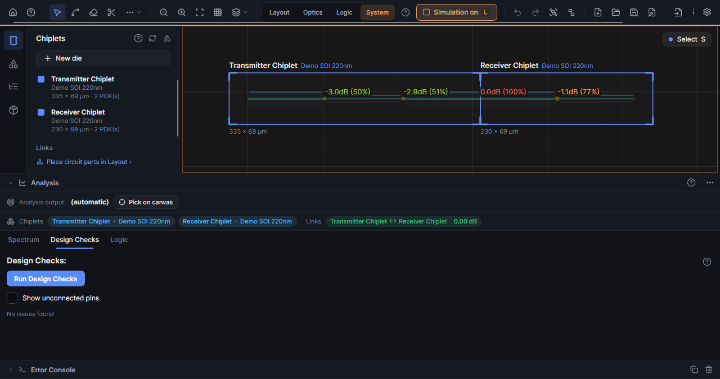Follow Place circuit parts in Layout link
Viewport: 720px width, 379px height.
pyautogui.click(x=84, y=162)
